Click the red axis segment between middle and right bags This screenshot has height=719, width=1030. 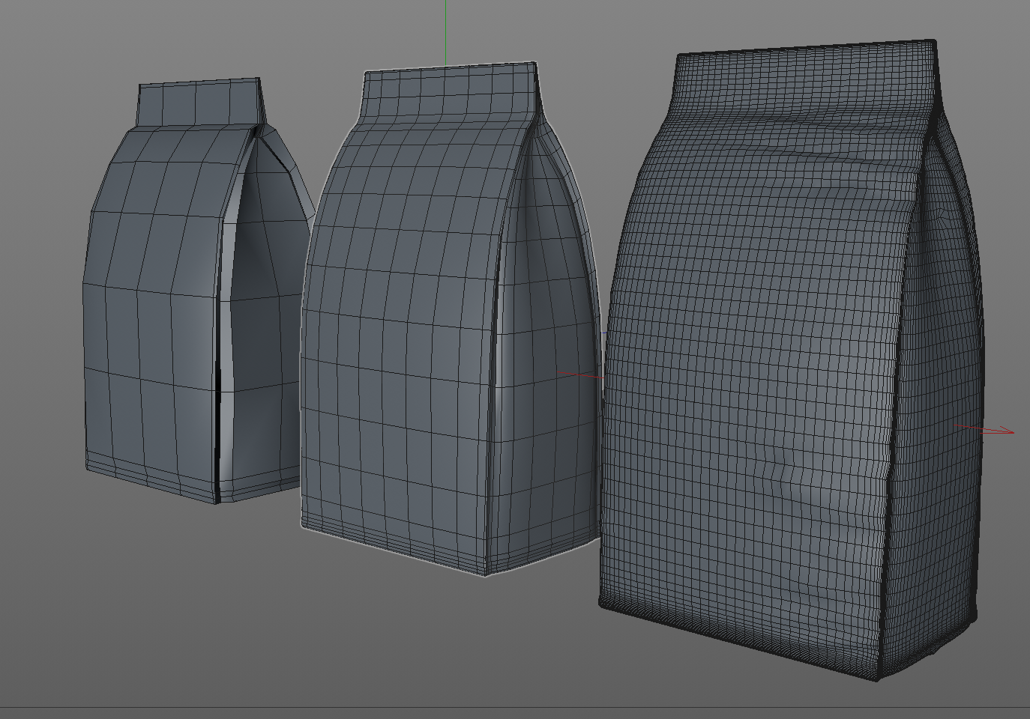(x=580, y=374)
